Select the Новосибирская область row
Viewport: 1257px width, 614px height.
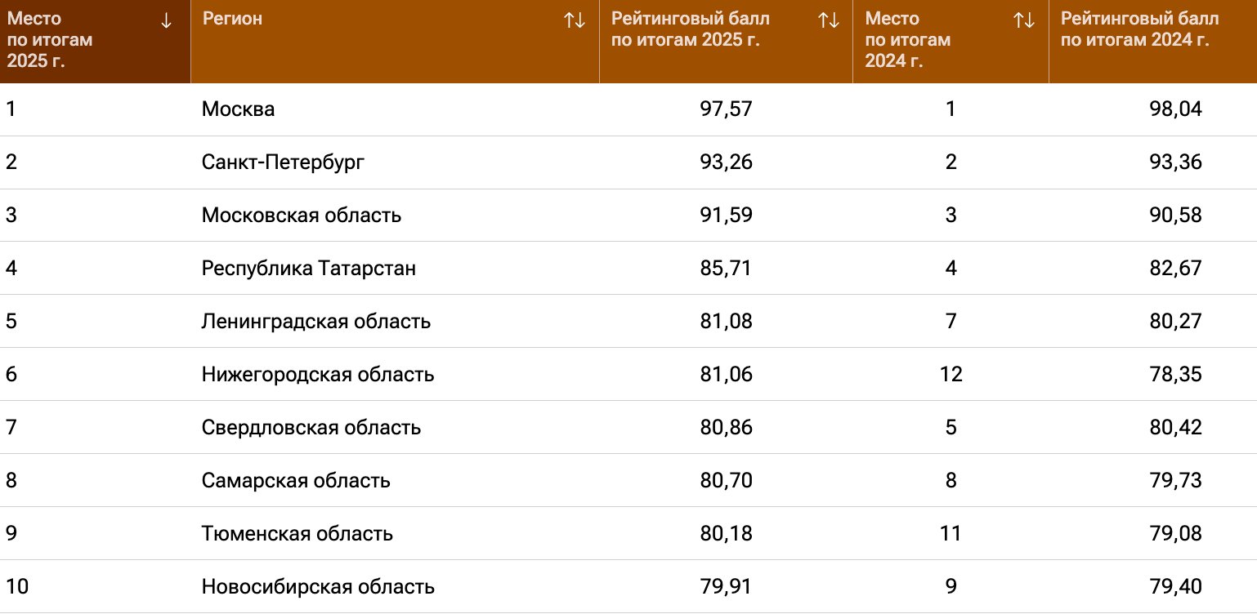[628, 587]
